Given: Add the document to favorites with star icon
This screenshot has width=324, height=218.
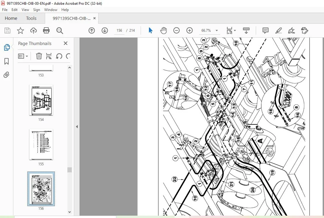Looking at the screenshot, I should (20, 31).
